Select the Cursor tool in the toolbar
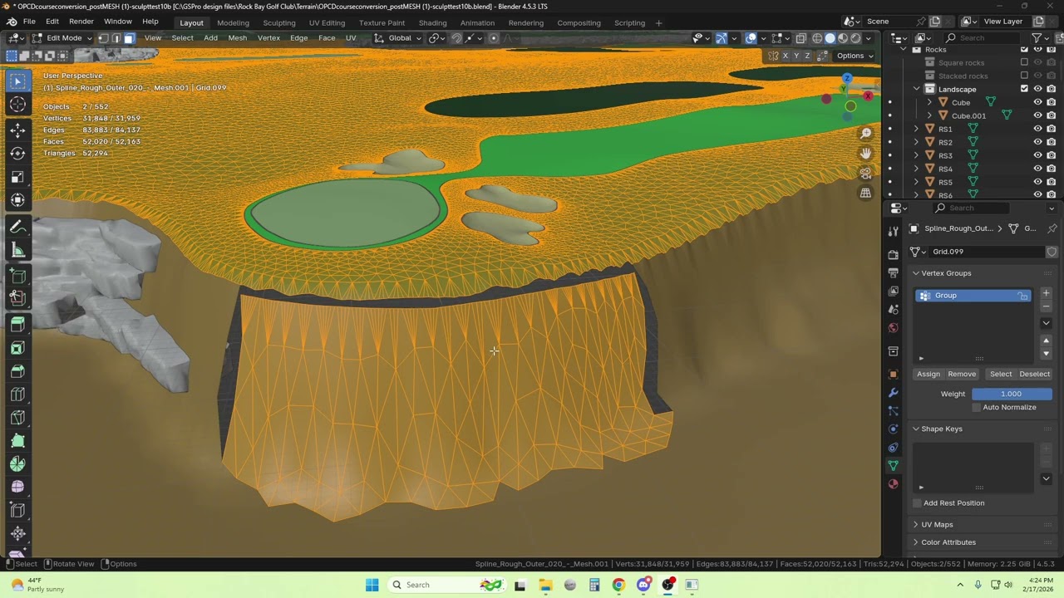 (17, 104)
